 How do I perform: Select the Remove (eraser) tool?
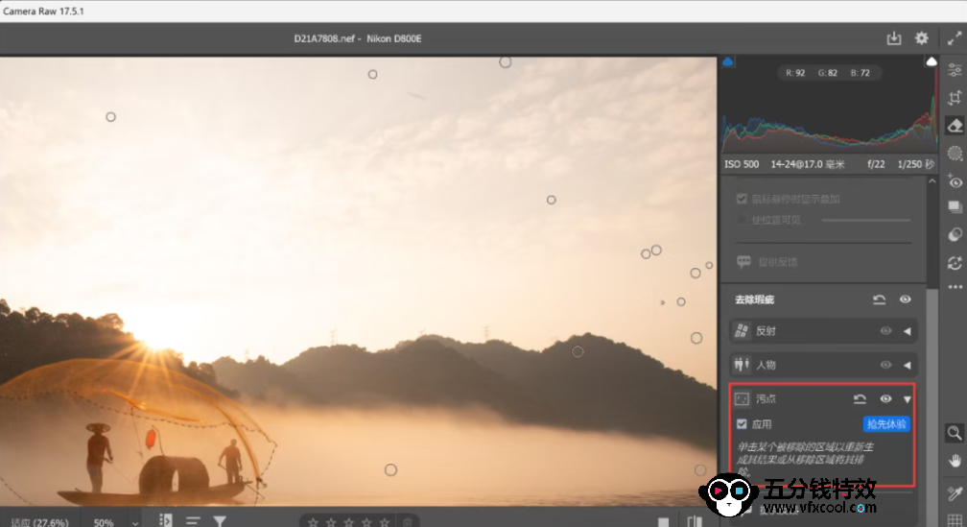(955, 126)
